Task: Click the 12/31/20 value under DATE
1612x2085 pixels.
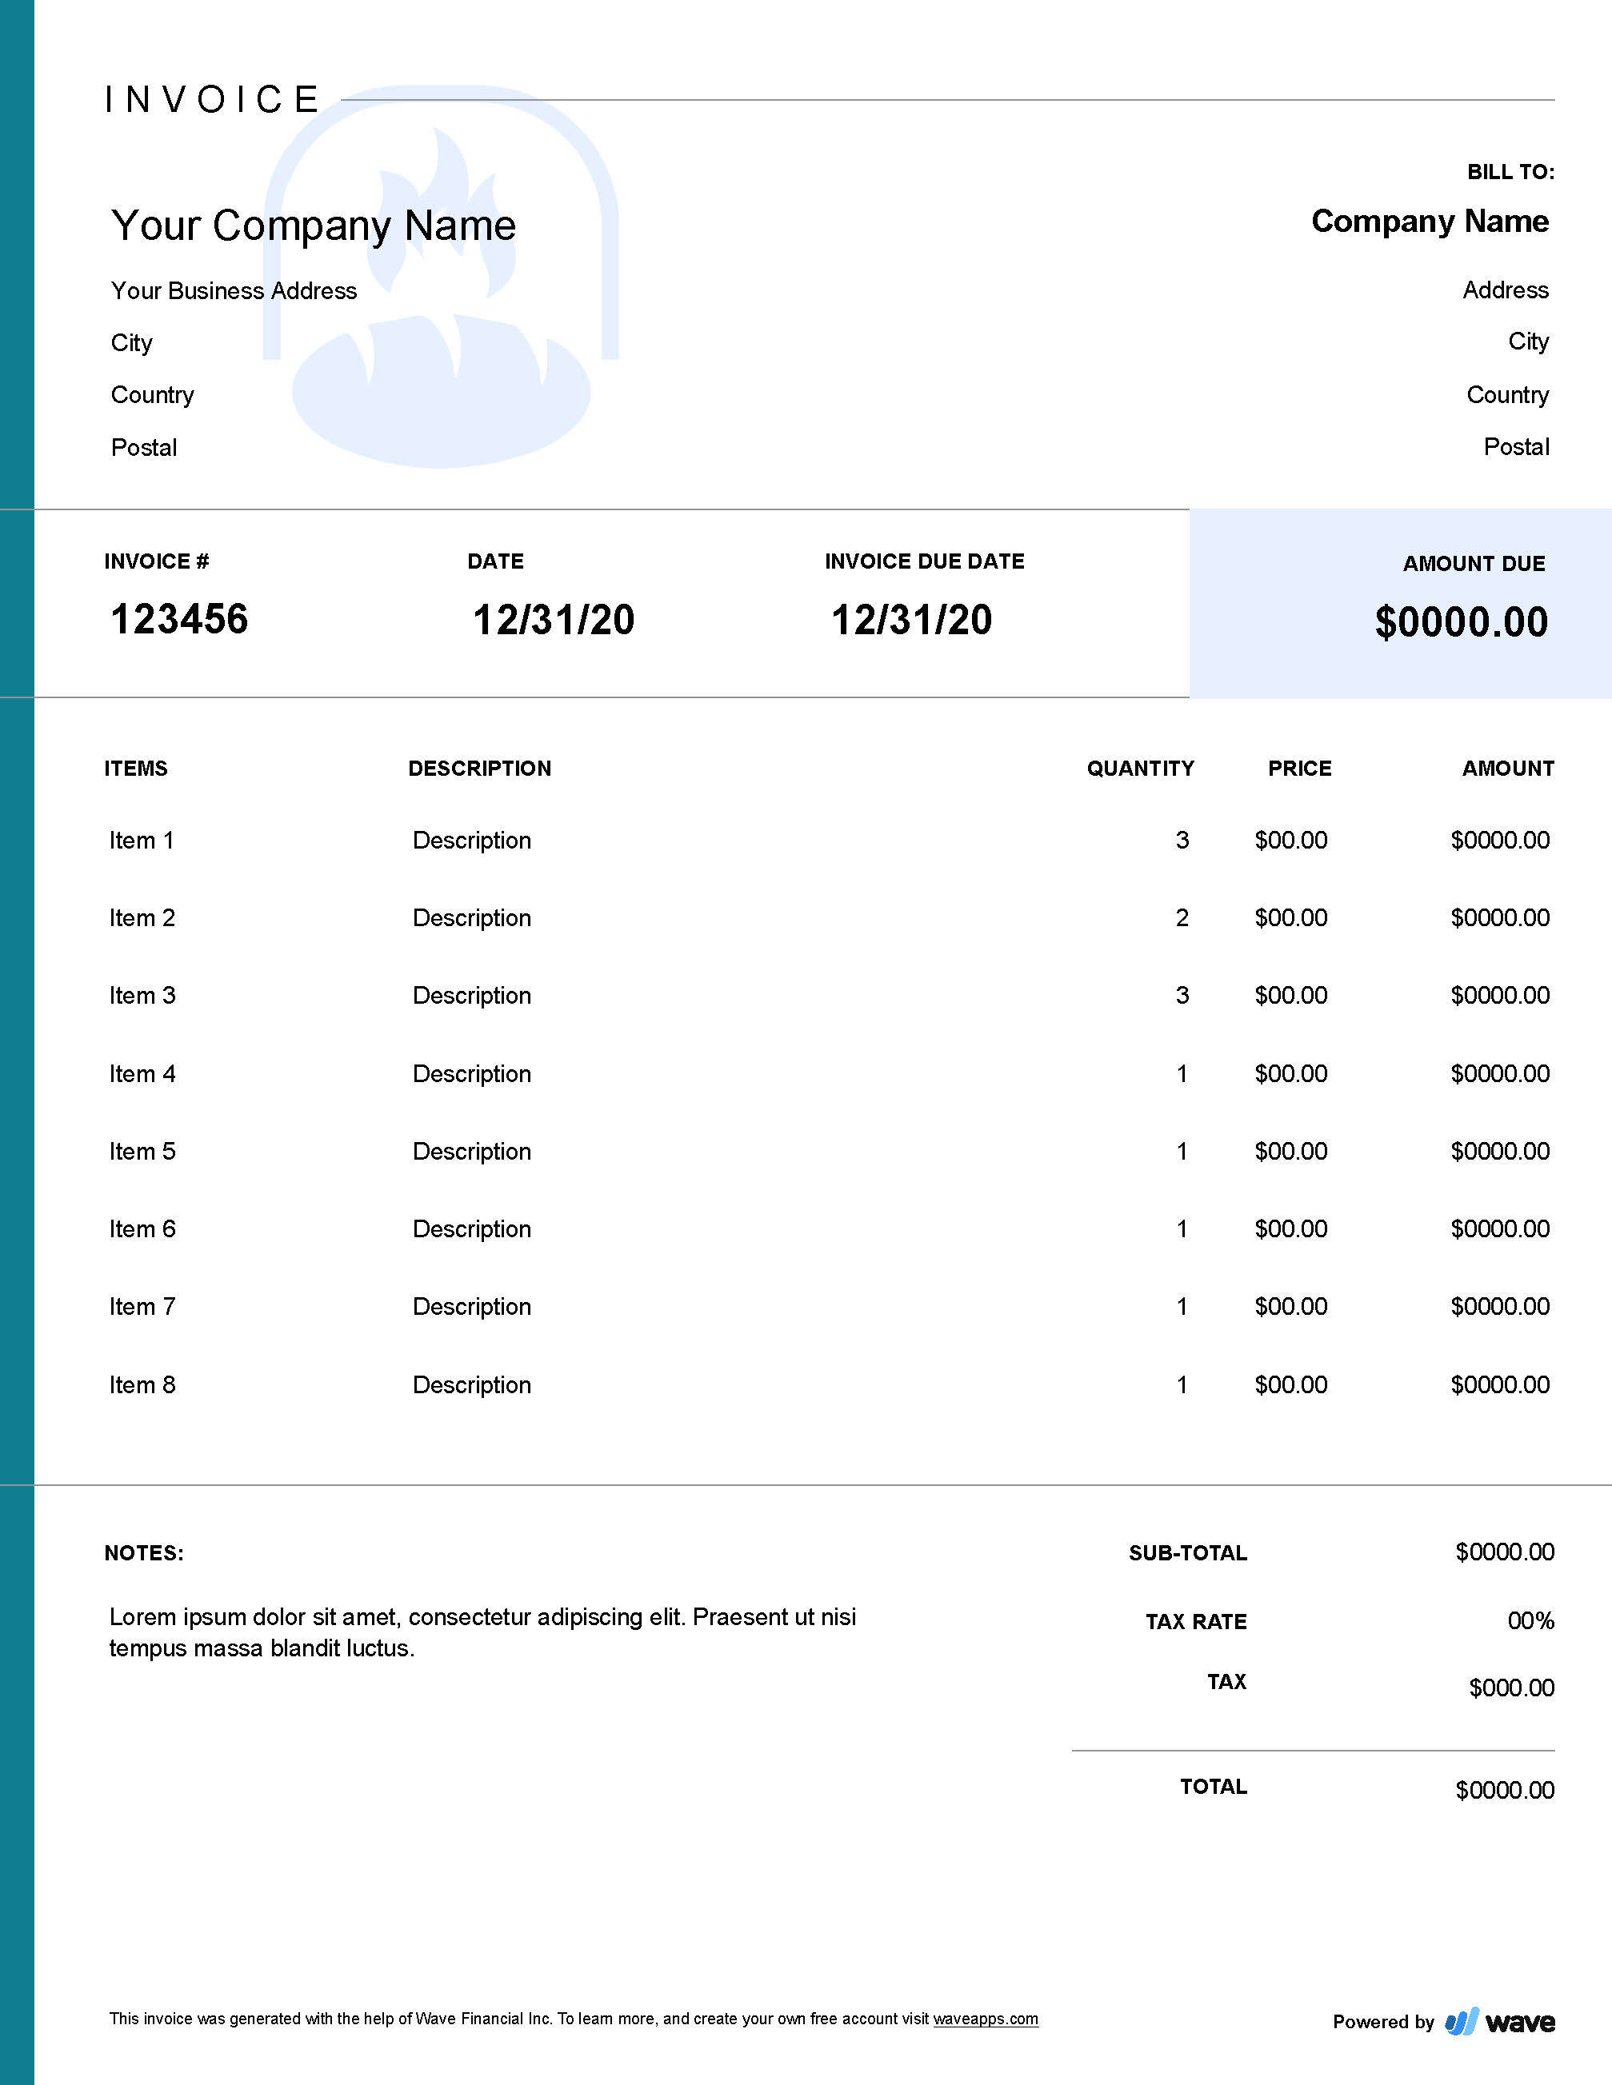Action: (554, 620)
